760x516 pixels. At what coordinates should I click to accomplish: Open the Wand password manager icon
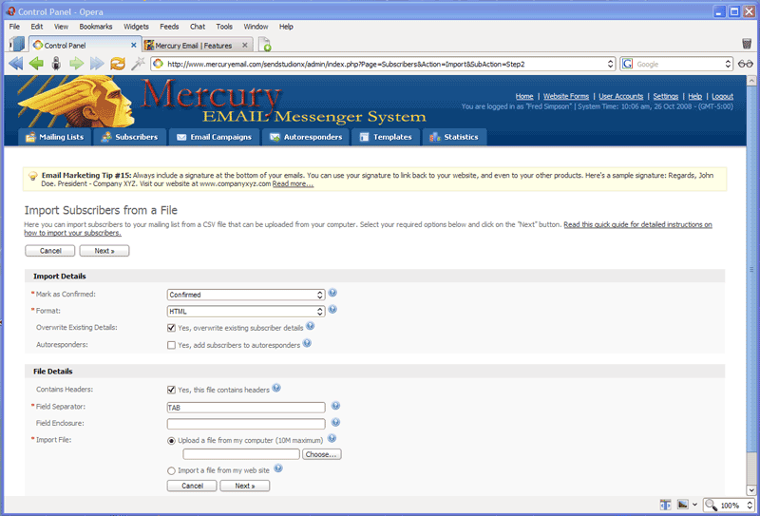138,64
